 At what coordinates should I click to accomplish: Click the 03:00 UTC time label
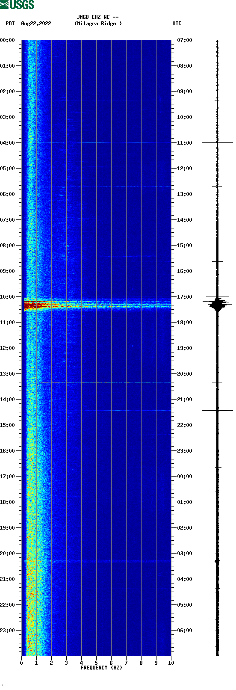pos(185,554)
